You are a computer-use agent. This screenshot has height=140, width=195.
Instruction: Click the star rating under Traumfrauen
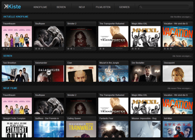coord(10,49)
